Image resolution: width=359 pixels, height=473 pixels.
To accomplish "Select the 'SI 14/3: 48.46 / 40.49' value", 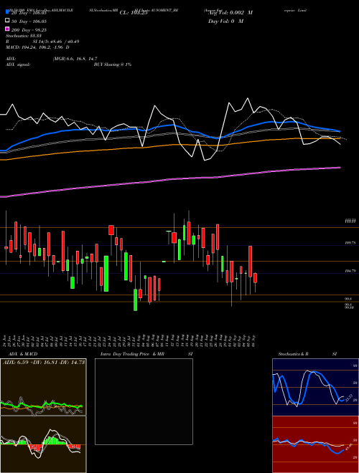I will (x=56, y=42).
